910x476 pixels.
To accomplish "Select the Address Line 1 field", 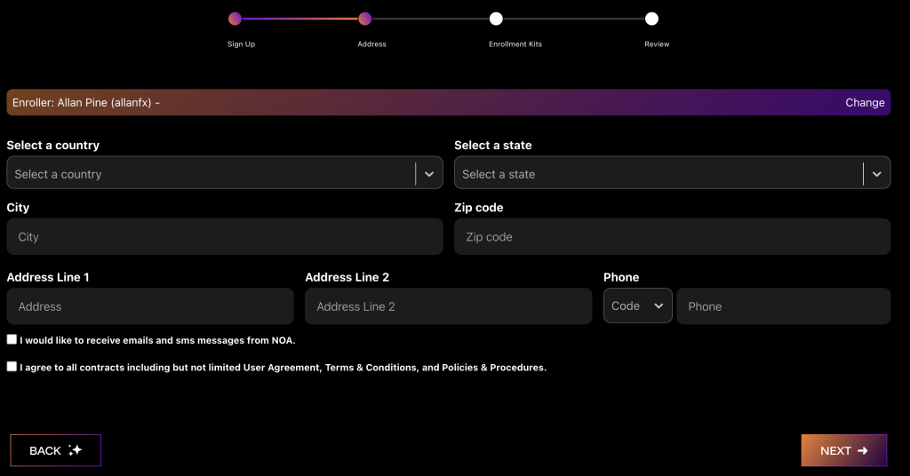I will point(149,306).
